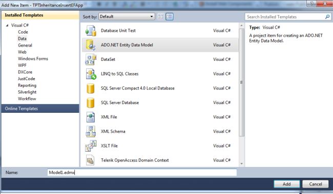Image resolution: width=333 pixels, height=194 pixels.
Task: Select the JustCode category
Action: [26, 79]
